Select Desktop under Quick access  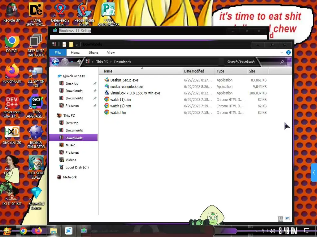click(x=72, y=83)
